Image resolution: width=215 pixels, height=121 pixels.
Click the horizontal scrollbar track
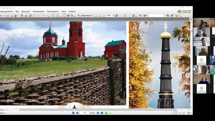98,110
